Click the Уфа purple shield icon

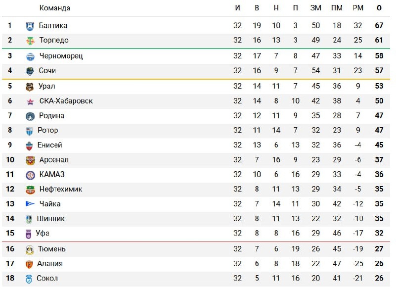(x=29, y=234)
